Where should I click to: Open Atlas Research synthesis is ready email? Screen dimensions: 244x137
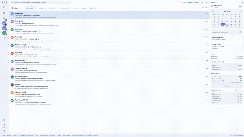(109, 62)
